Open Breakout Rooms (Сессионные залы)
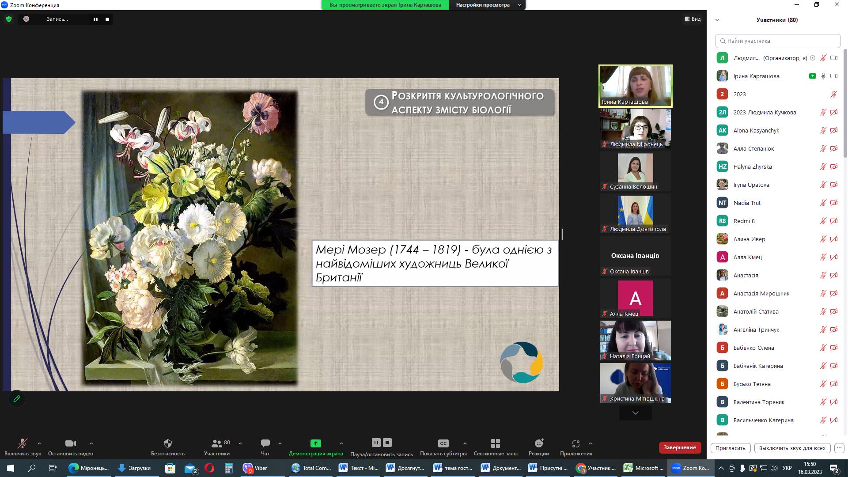848x477 pixels. coord(496,443)
